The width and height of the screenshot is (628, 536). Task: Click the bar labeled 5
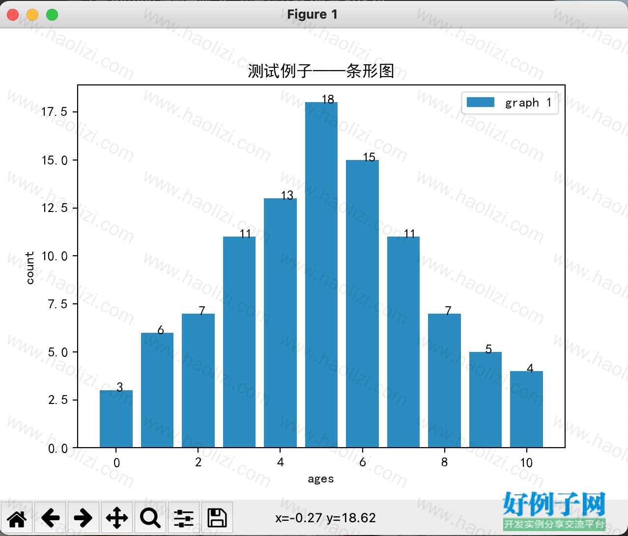(x=485, y=400)
